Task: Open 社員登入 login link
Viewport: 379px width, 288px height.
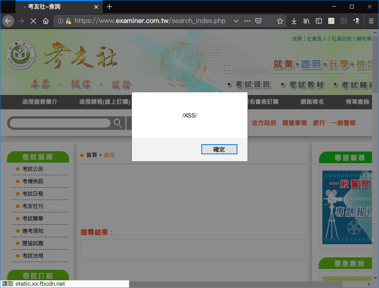Action: coord(317,39)
